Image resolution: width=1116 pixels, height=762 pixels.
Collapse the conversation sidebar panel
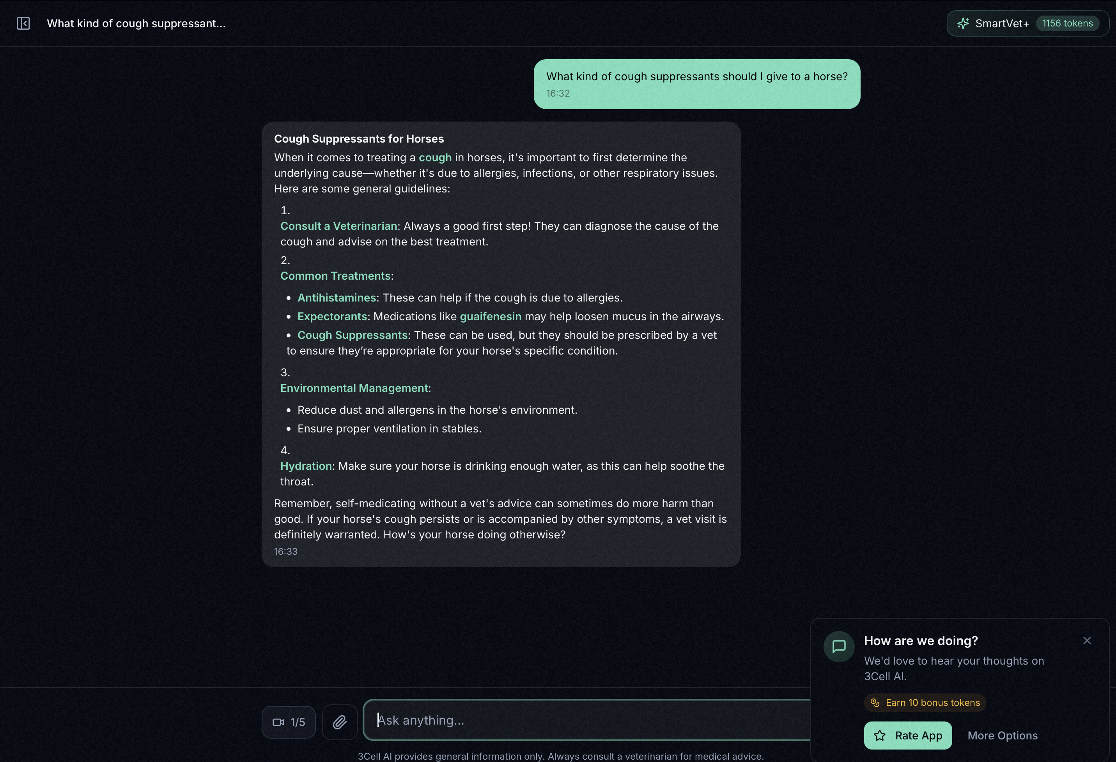coord(23,23)
